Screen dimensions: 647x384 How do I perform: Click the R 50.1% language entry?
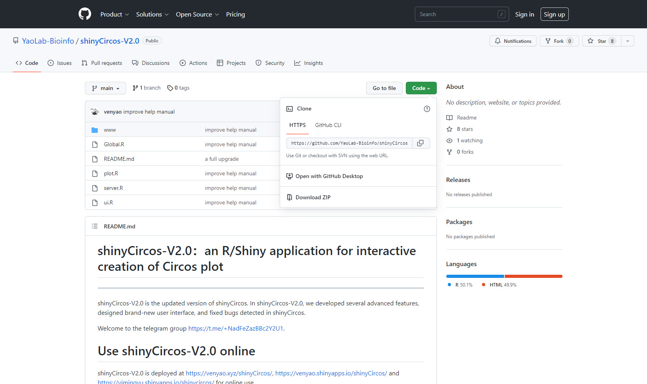pyautogui.click(x=460, y=285)
